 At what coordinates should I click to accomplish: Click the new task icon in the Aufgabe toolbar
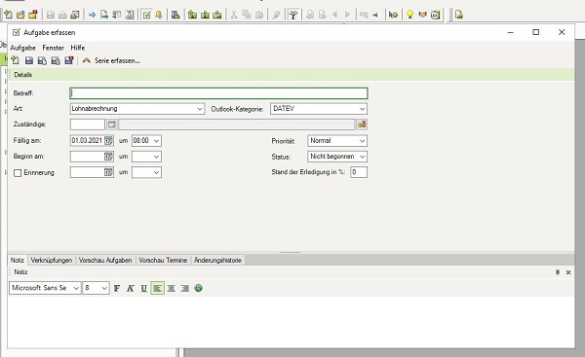[x=16, y=60]
